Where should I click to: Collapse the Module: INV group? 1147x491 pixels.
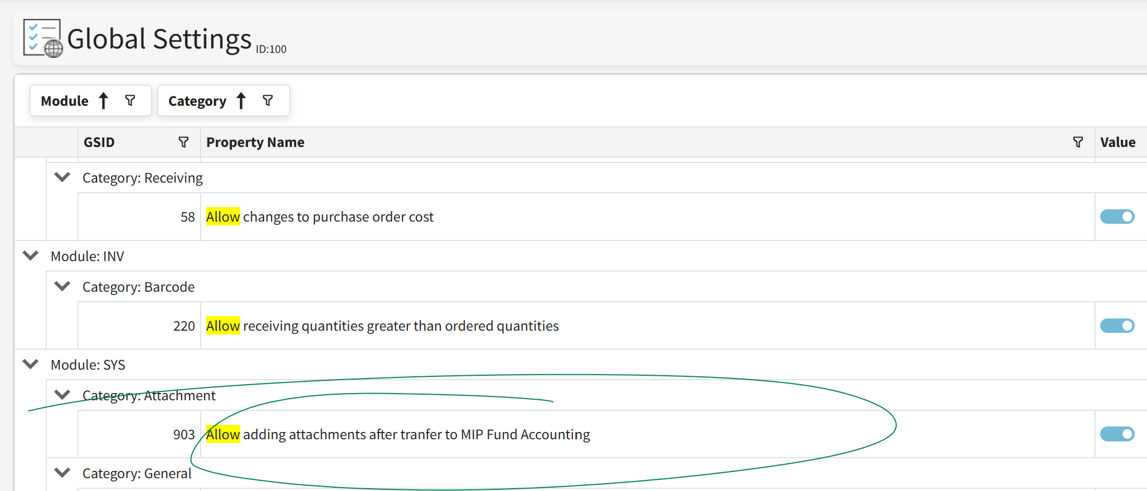point(31,256)
